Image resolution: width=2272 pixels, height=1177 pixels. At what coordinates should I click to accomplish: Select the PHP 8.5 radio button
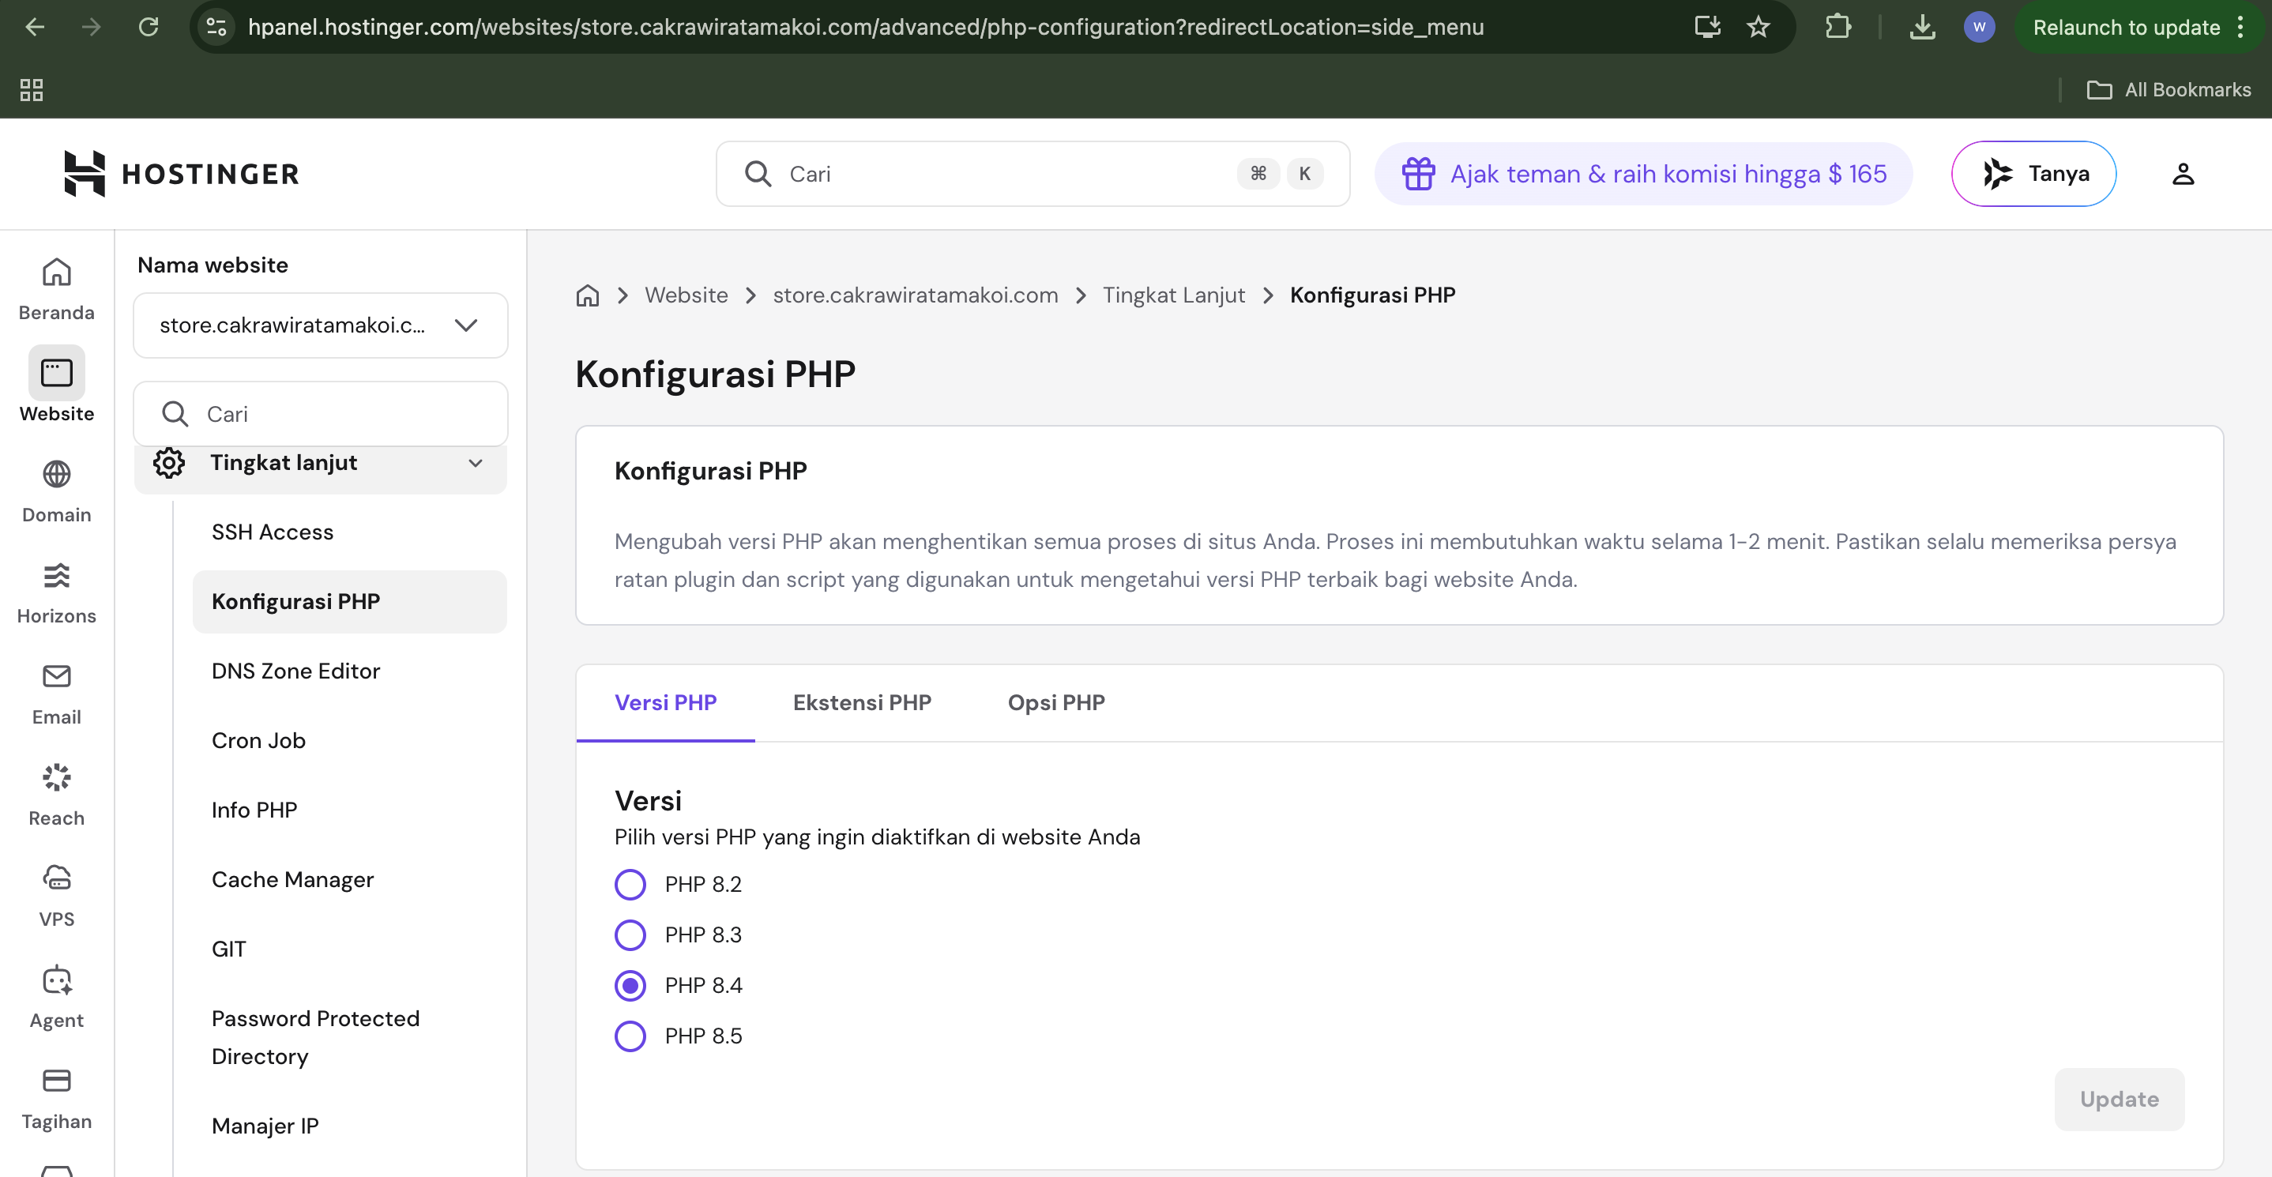pyautogui.click(x=630, y=1036)
